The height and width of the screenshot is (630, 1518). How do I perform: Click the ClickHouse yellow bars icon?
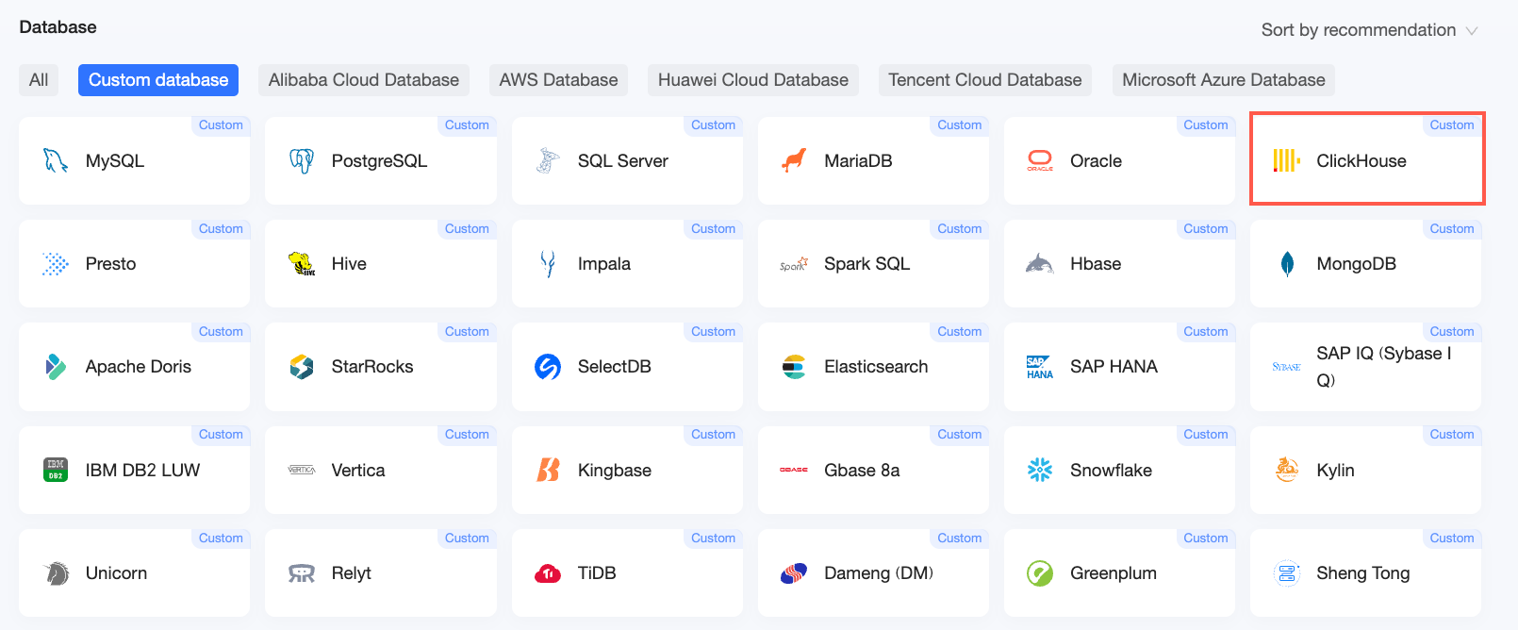(x=1286, y=160)
